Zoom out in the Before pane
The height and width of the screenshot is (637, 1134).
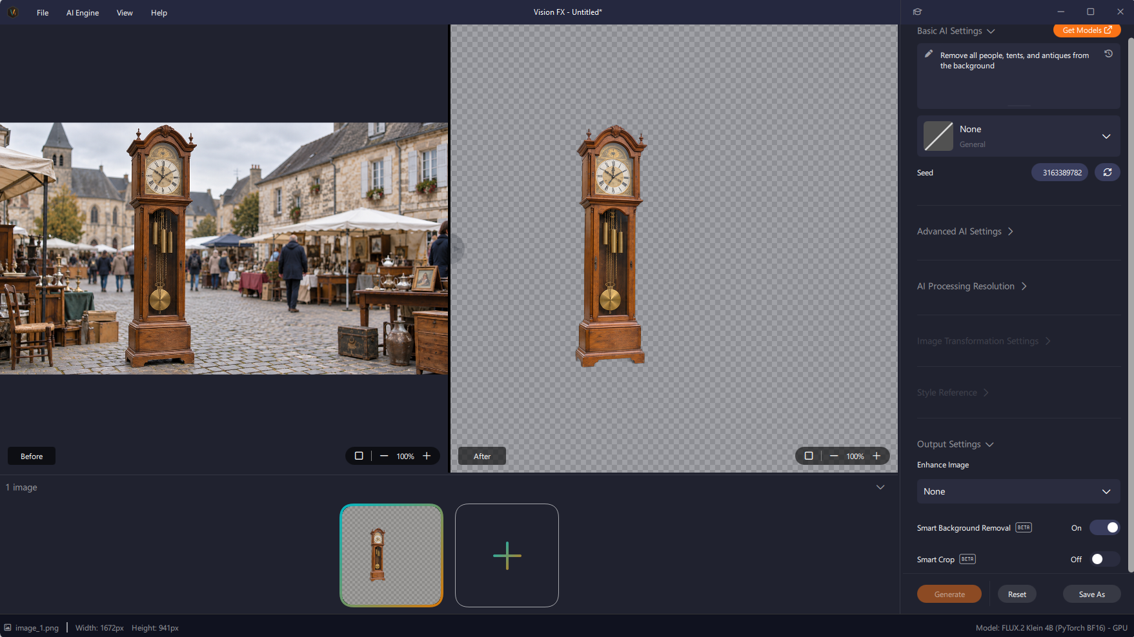[x=384, y=456]
